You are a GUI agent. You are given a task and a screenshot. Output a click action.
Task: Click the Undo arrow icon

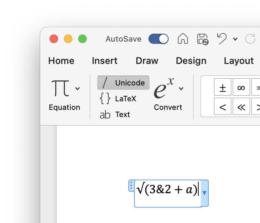coord(222,38)
